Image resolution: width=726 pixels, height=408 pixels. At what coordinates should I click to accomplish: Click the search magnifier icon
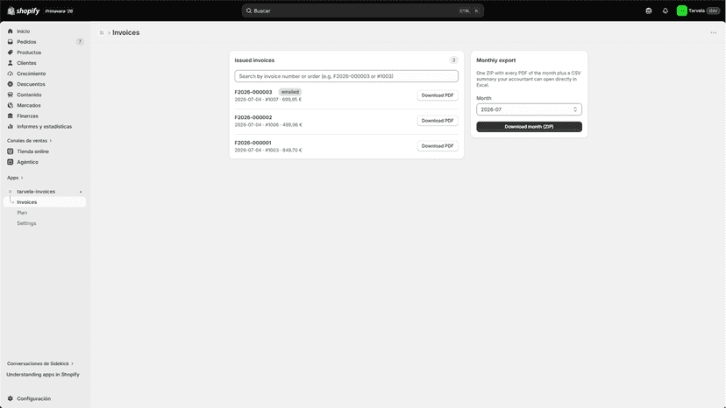pos(249,11)
